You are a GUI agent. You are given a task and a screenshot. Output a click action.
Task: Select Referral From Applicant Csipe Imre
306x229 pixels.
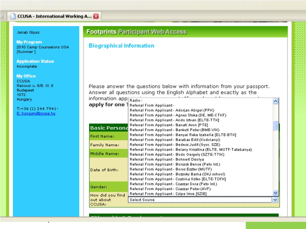click(x=201, y=194)
